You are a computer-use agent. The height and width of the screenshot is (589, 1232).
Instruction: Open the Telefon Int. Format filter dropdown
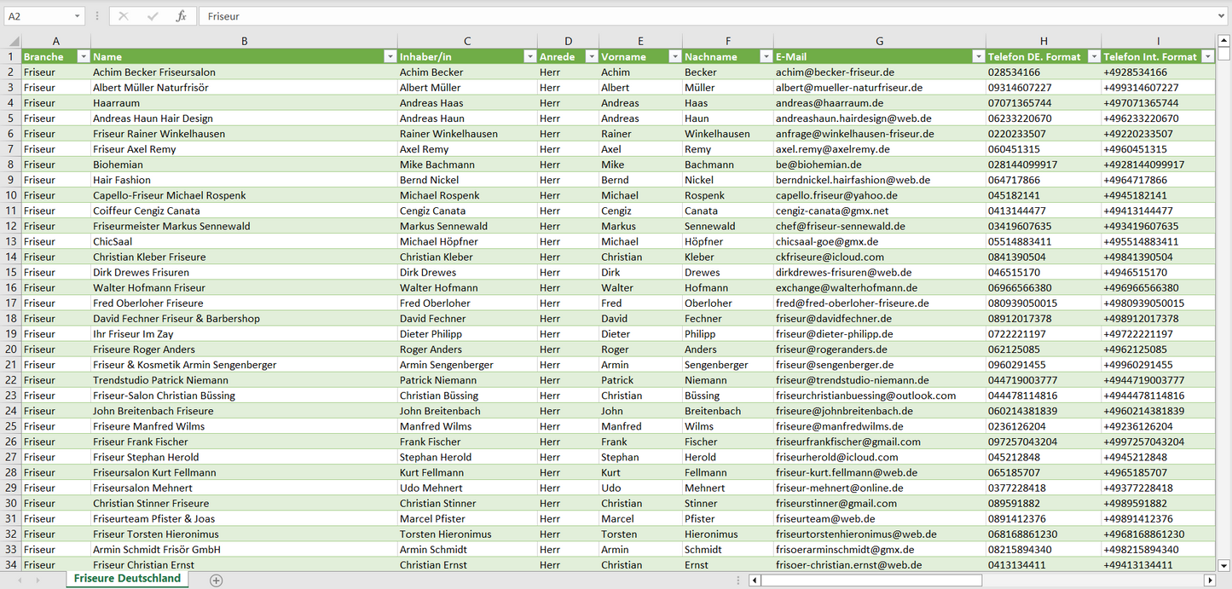[1207, 56]
